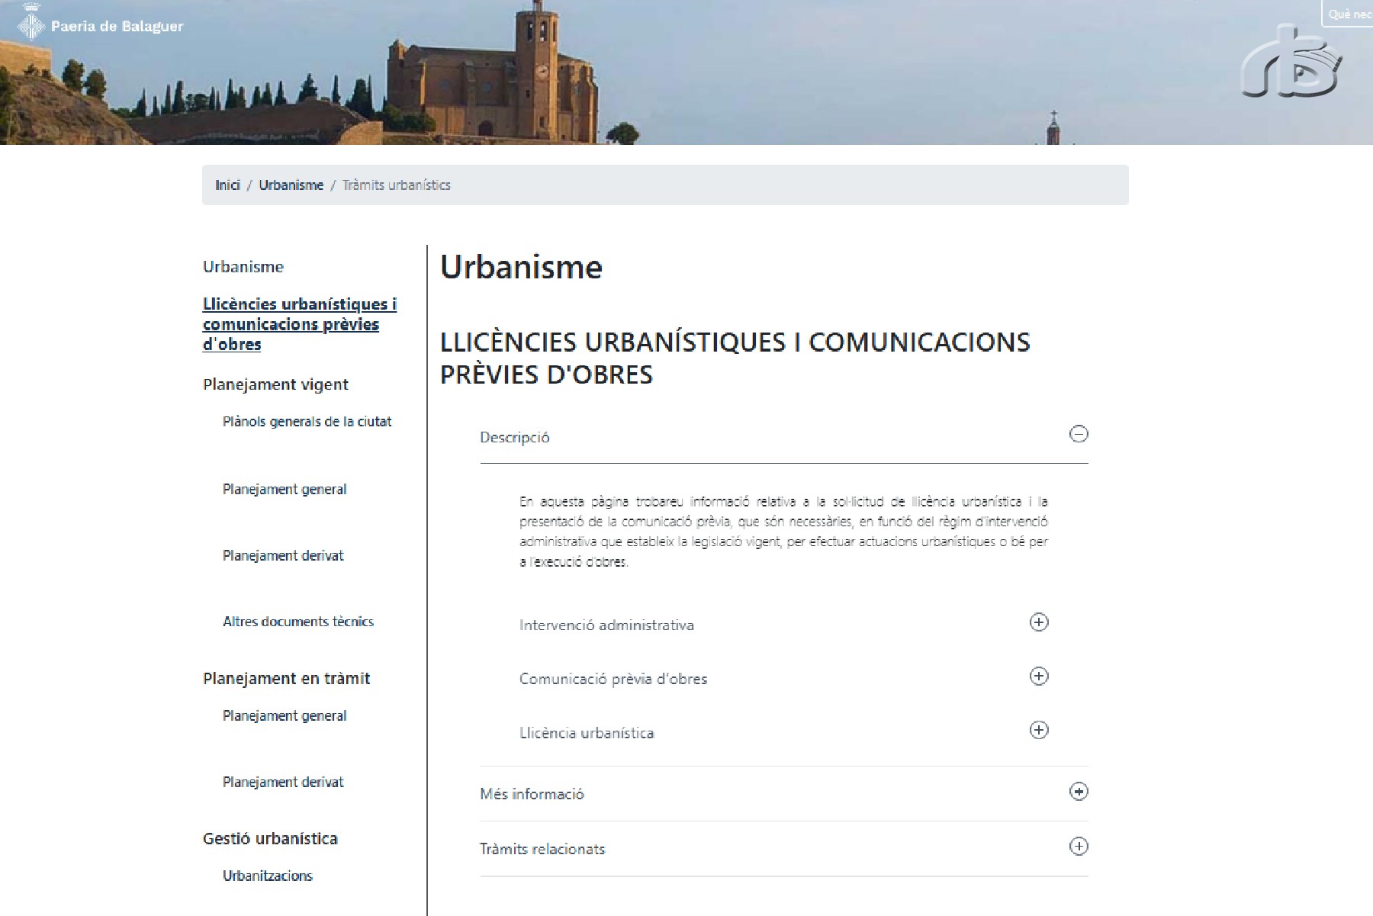Image resolution: width=1373 pixels, height=916 pixels.
Task: Open Plànols generals de la ciutat
Action: coord(307,422)
